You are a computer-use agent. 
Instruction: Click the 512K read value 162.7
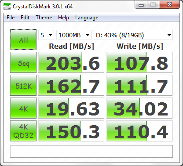(71, 85)
